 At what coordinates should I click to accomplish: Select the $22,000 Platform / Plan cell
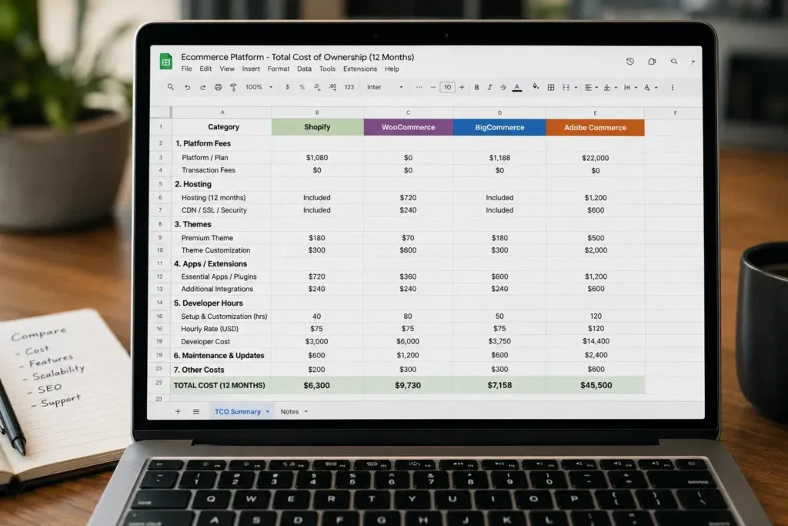[x=595, y=158]
